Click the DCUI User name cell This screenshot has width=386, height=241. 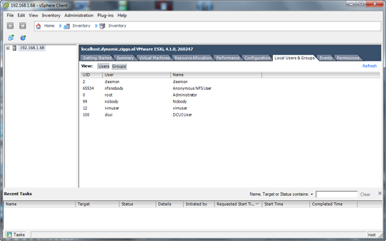(x=182, y=115)
